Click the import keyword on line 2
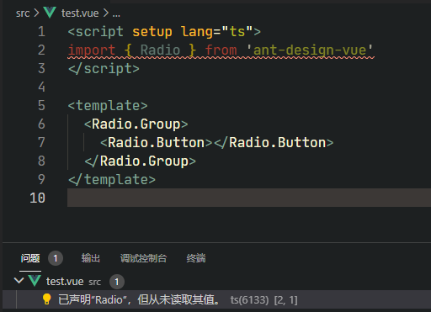Screen dimensions: 431x312 (x=92, y=50)
